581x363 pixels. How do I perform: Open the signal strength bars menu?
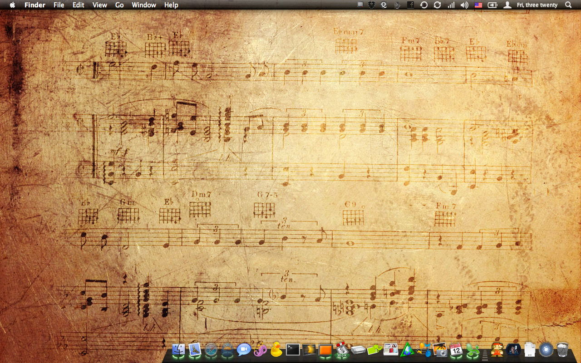[451, 5]
